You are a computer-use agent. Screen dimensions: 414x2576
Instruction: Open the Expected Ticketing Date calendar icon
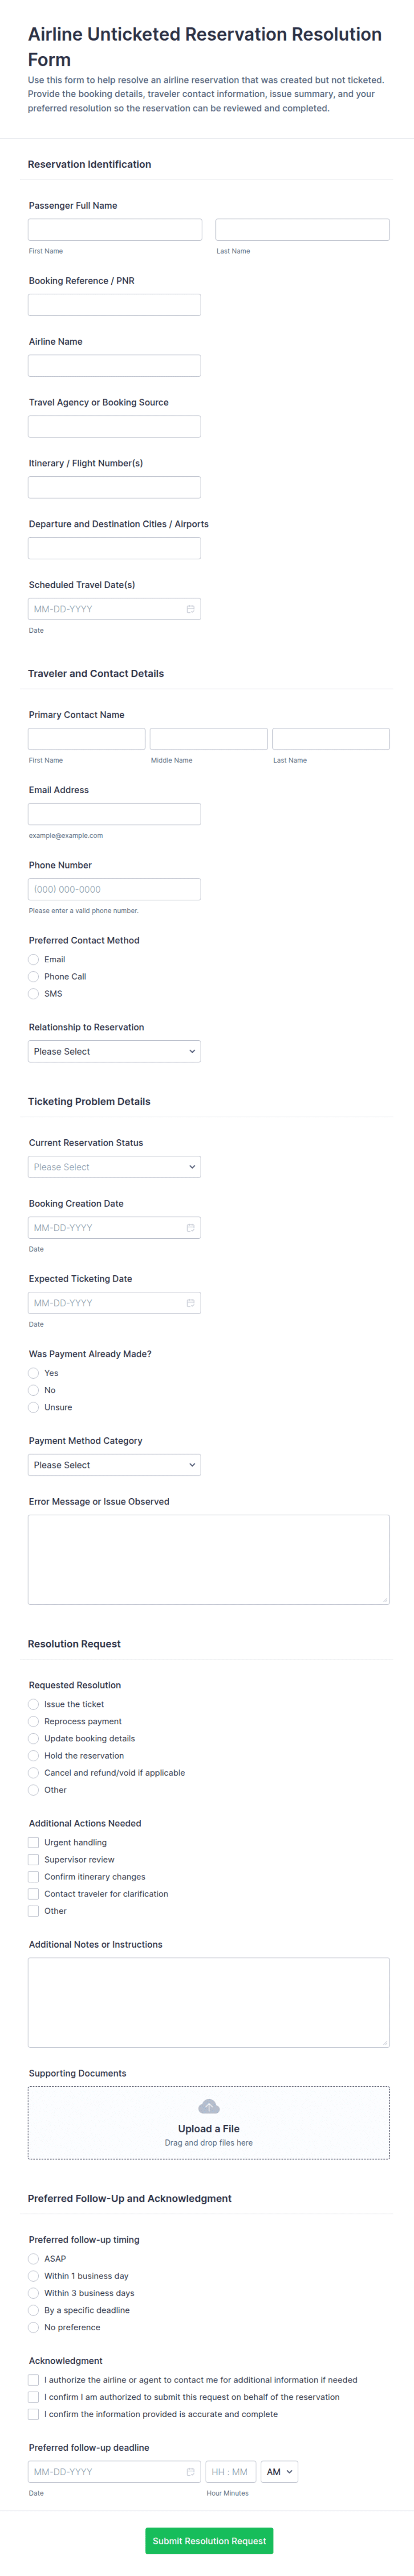191,1303
